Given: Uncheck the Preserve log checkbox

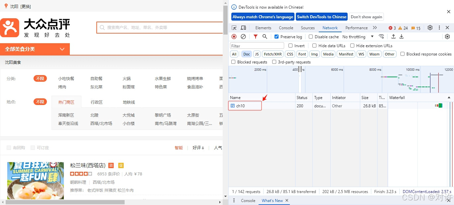Looking at the screenshot, I should [277, 37].
